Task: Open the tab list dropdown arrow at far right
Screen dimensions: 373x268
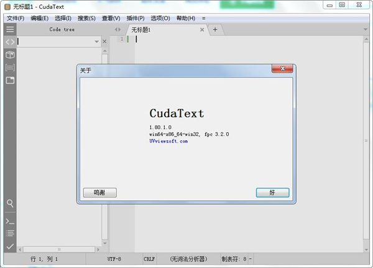Action: [x=366, y=29]
